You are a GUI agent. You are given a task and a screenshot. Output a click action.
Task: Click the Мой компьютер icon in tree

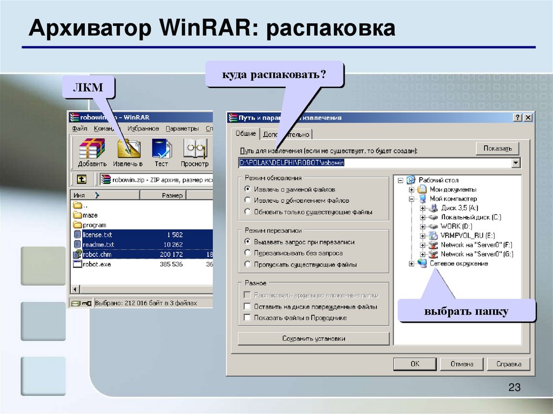(422, 199)
